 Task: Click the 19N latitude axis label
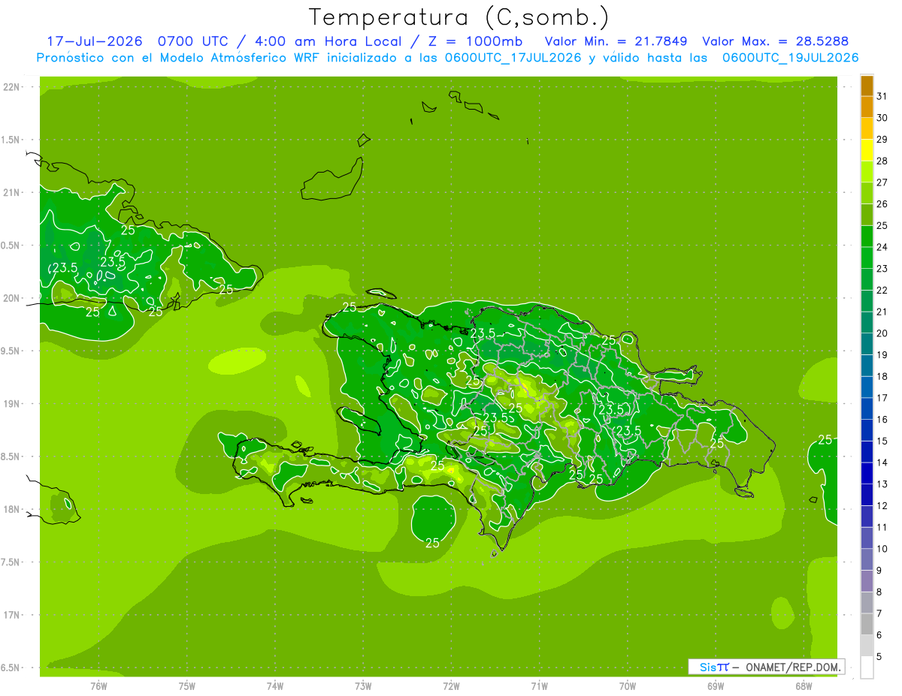(11, 403)
